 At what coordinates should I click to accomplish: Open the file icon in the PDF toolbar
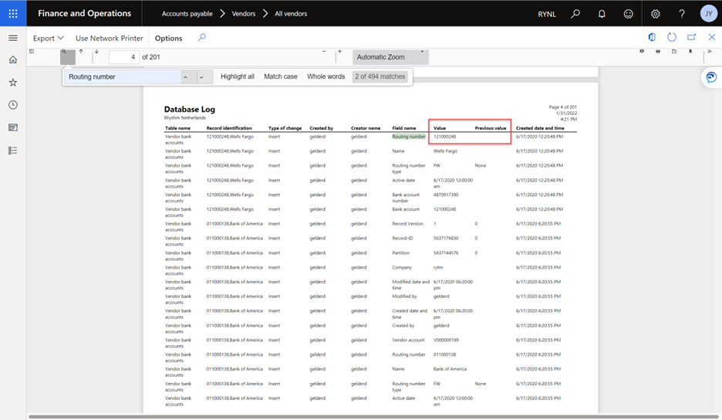click(x=674, y=51)
